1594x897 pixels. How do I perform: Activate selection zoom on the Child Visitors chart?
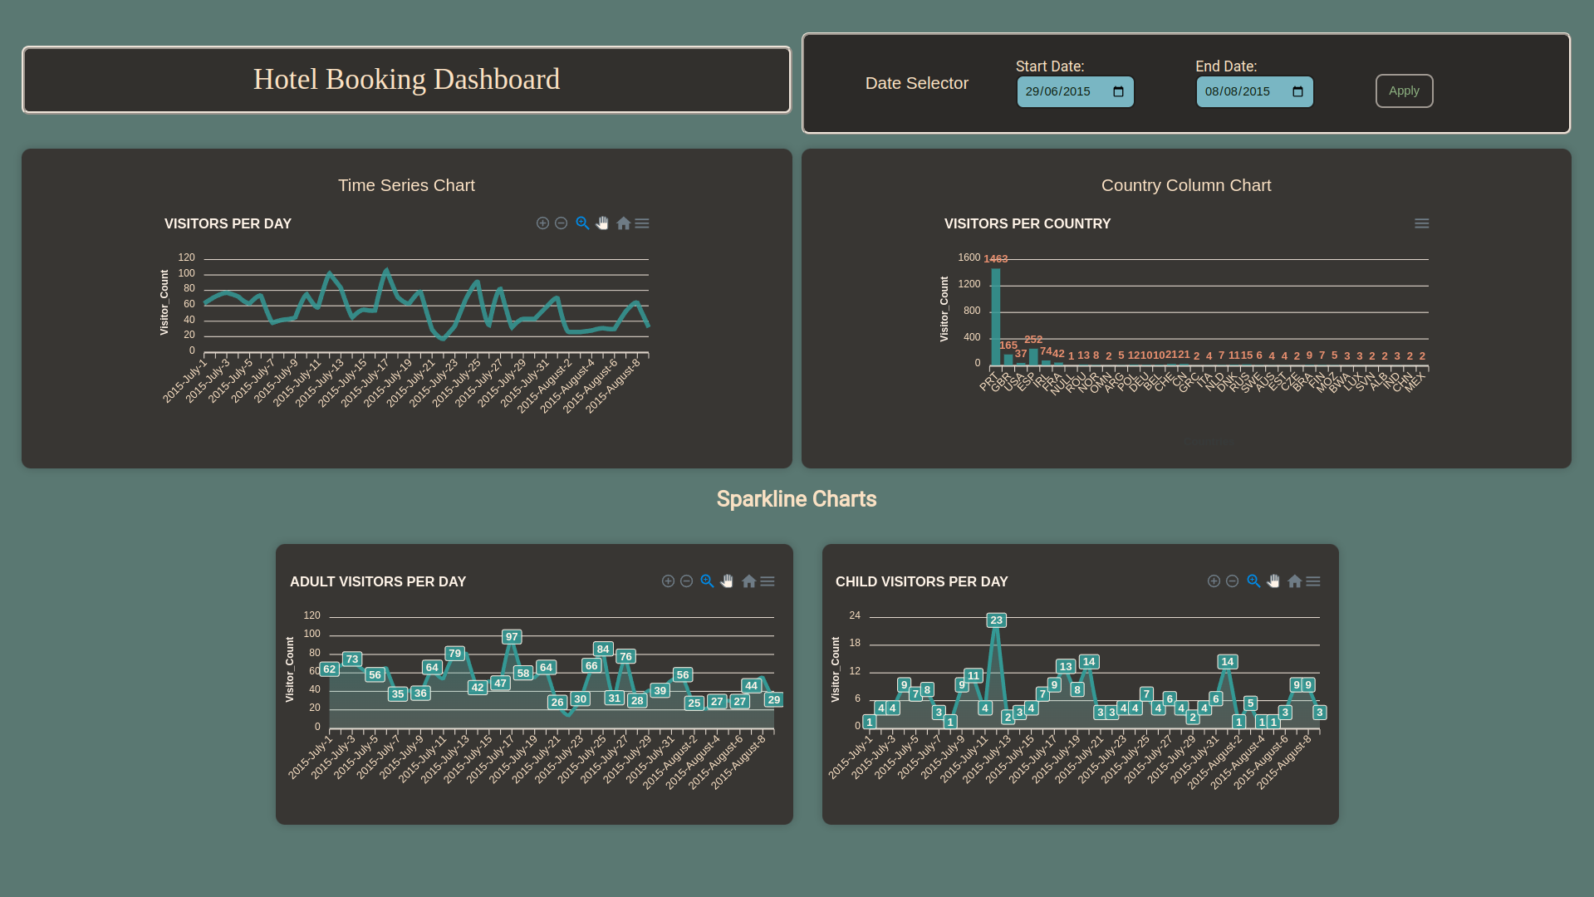click(x=1253, y=581)
